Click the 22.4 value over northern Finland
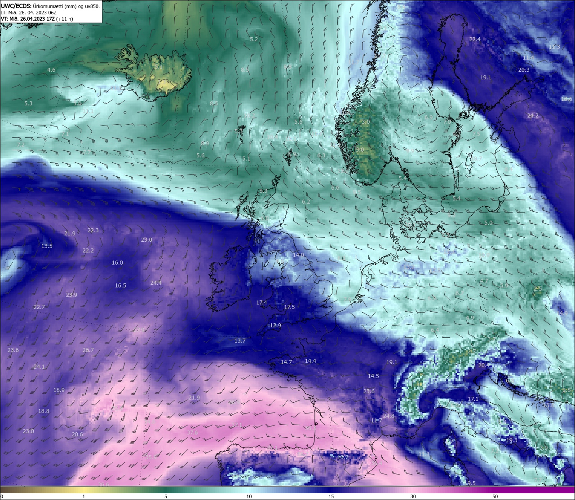The width and height of the screenshot is (575, 500). pyautogui.click(x=475, y=39)
